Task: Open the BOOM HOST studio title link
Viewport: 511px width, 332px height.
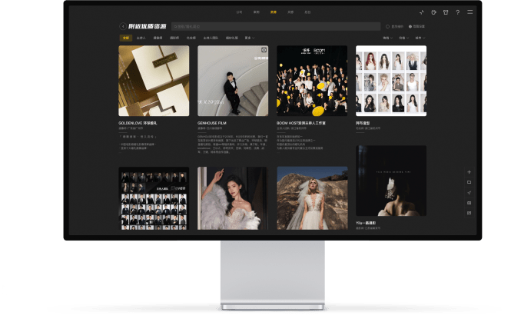Action: coord(301,121)
